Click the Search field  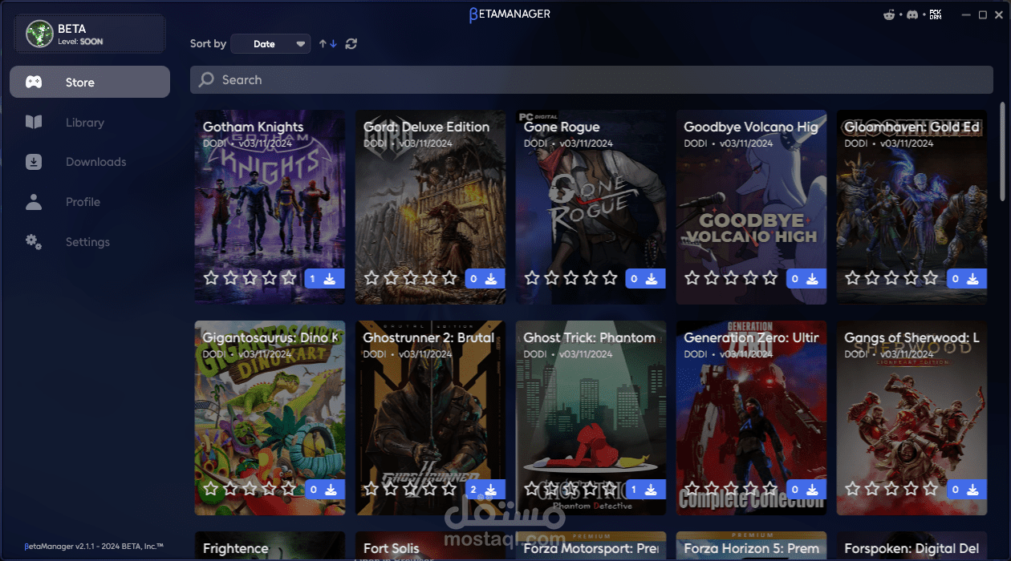[591, 80]
